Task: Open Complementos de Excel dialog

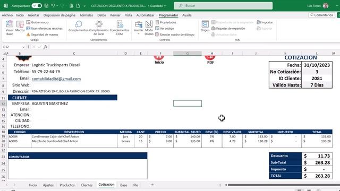Action: tap(99, 28)
